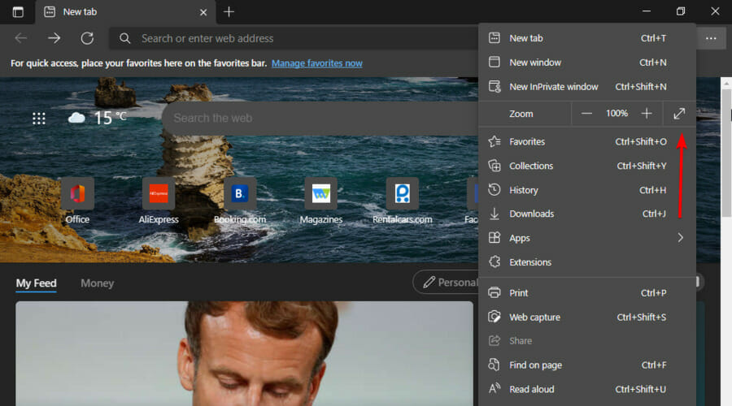Decrease zoom with the minus button
This screenshot has width=732, height=406.
tap(586, 114)
